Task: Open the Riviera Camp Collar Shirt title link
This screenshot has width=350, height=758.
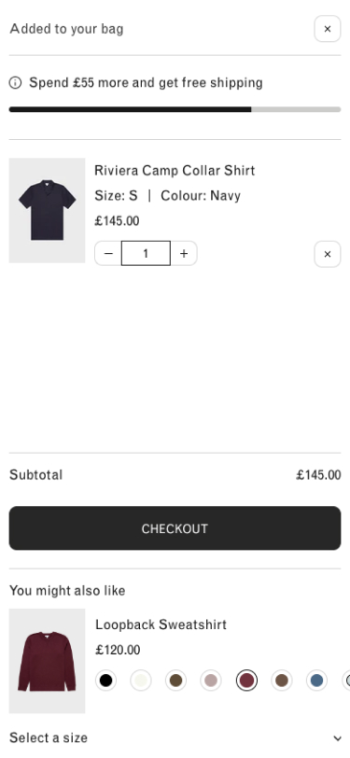Action: point(175,171)
